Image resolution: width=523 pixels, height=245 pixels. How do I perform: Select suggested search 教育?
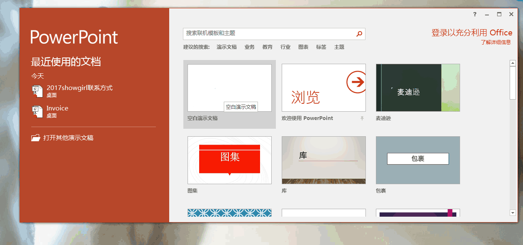pos(268,47)
